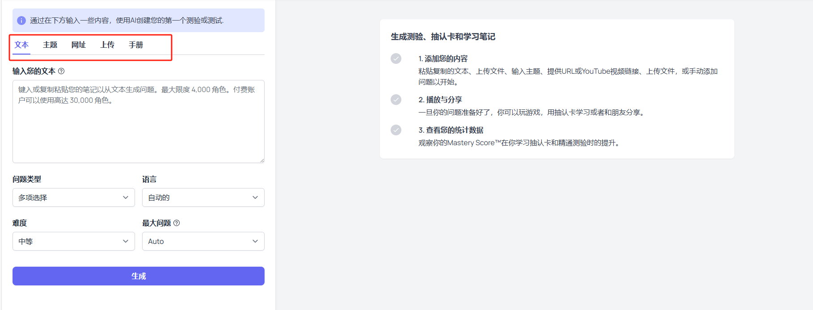Click the help icon beside 最大问题
The height and width of the screenshot is (310, 813).
(177, 223)
